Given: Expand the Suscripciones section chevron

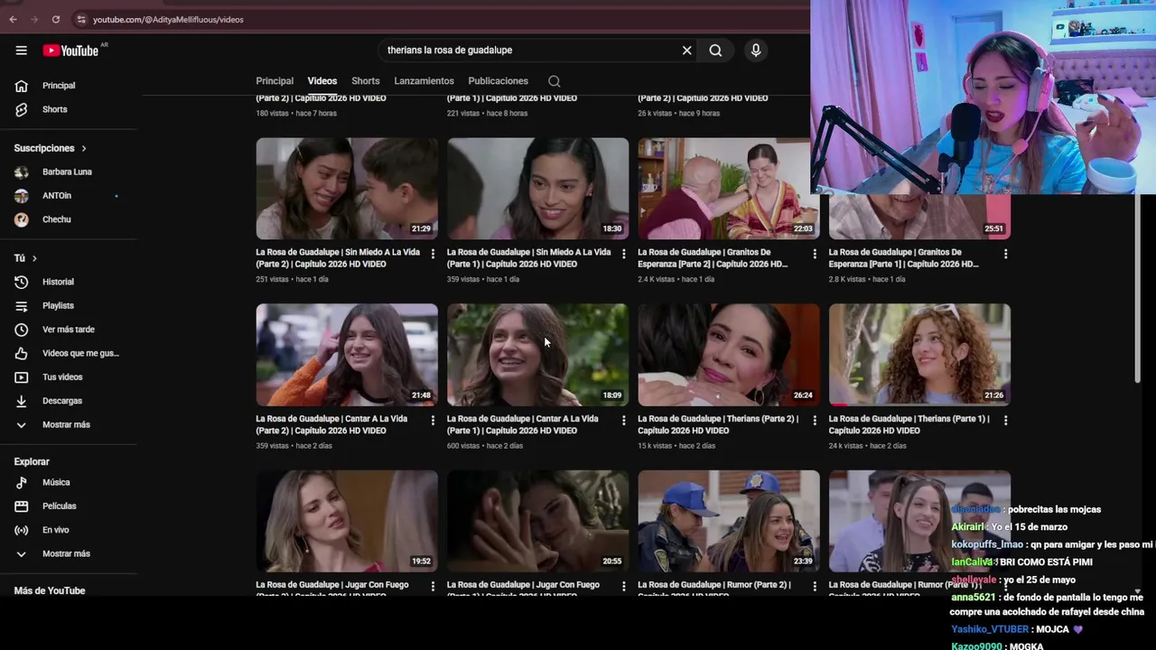Looking at the screenshot, I should pos(84,148).
